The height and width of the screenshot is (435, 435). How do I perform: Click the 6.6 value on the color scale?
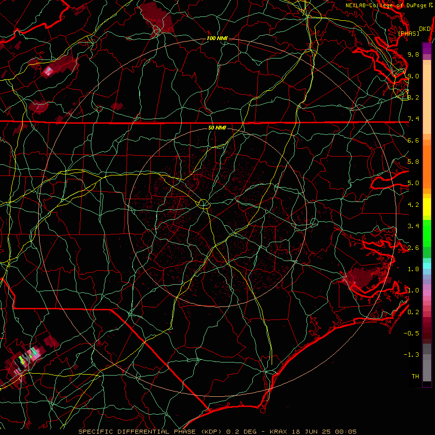pyautogui.click(x=413, y=140)
